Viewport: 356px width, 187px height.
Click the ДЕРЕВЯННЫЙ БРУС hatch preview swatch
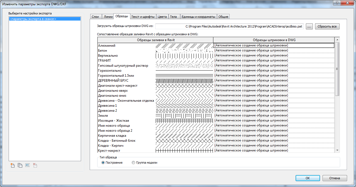pos(184,80)
